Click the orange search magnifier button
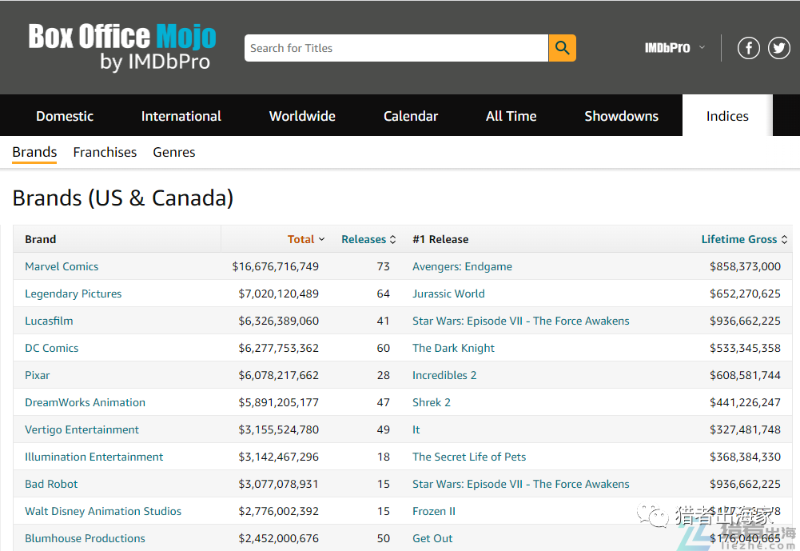The width and height of the screenshot is (800, 551). (x=562, y=48)
